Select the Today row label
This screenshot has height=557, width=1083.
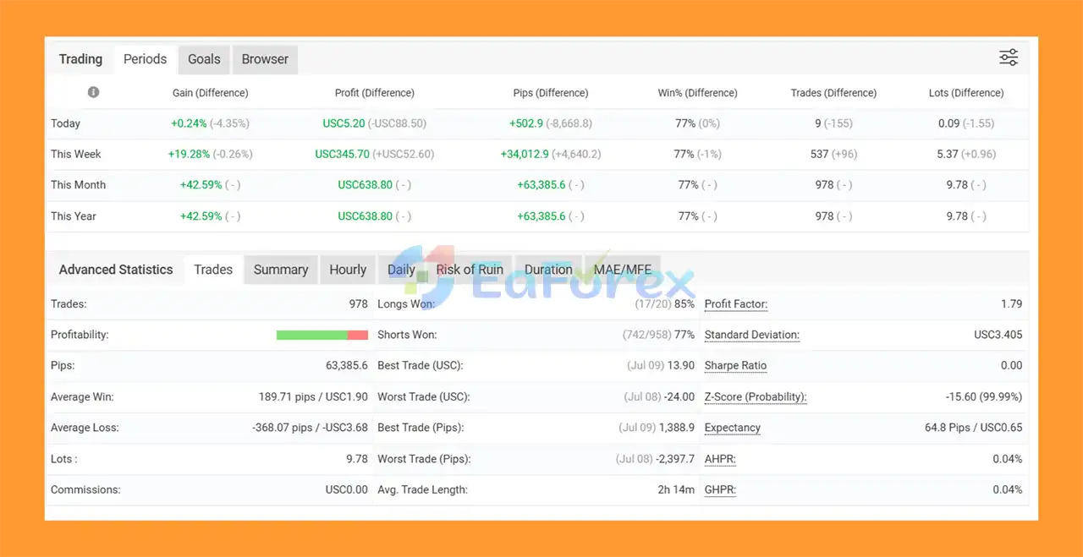click(65, 123)
